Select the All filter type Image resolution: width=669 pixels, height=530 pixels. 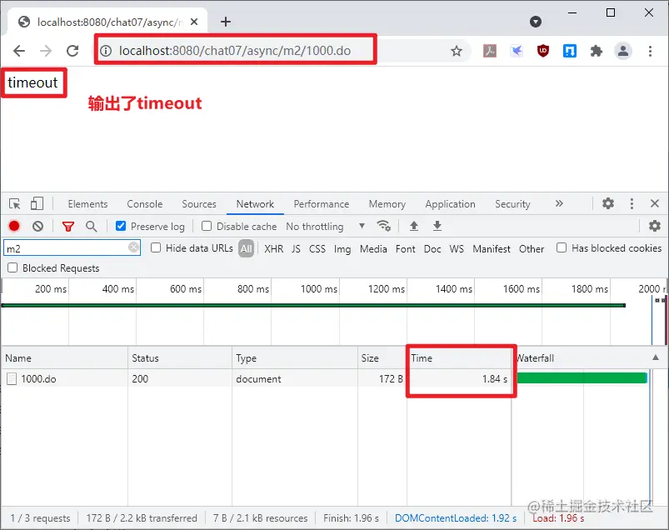(246, 248)
